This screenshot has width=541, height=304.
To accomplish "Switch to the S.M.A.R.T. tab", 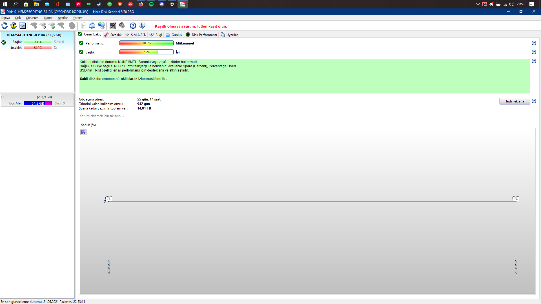I will [x=136, y=35].
